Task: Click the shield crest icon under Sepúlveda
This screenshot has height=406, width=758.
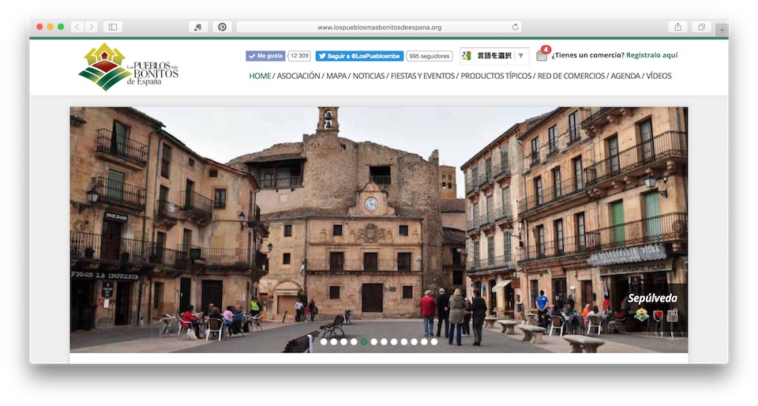Action: pos(658,315)
